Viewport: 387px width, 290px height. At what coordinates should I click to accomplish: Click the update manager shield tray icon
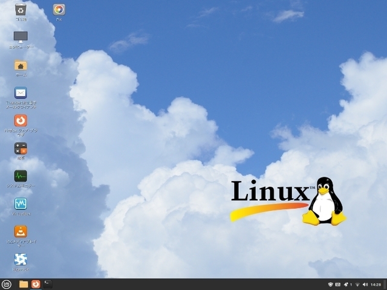331,285
